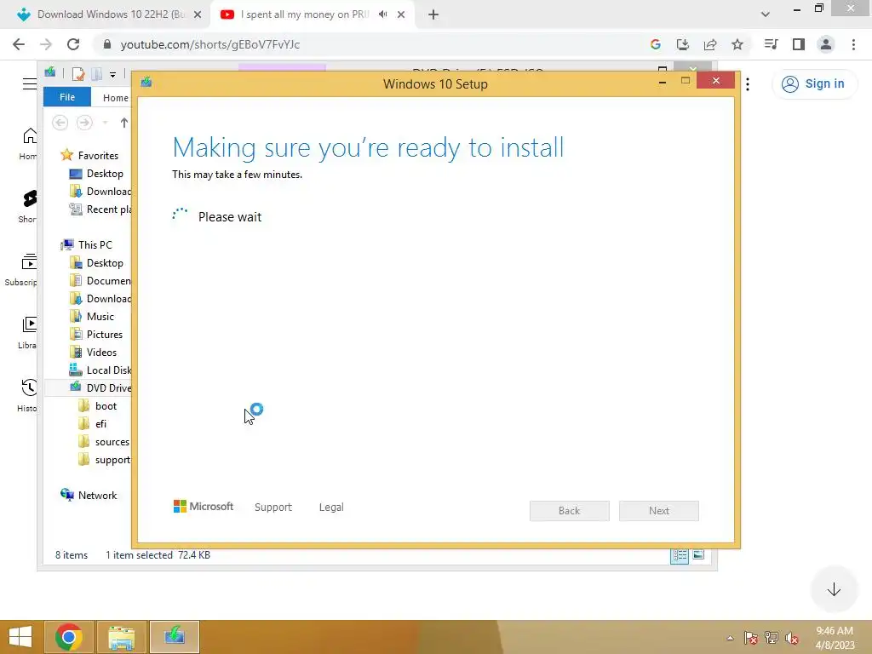
Task: Click the Back button in Setup
Action: [570, 511]
